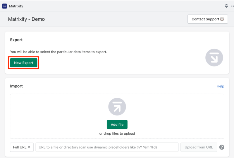Screen dimensions: 234x158
Task: Click the Import upload arrow icon
Action: click(117, 107)
